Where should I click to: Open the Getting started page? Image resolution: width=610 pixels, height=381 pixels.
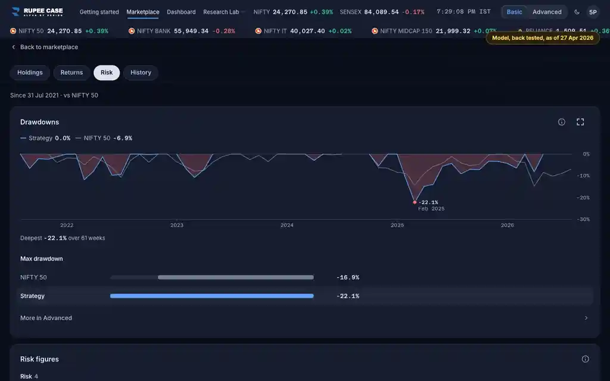point(99,12)
